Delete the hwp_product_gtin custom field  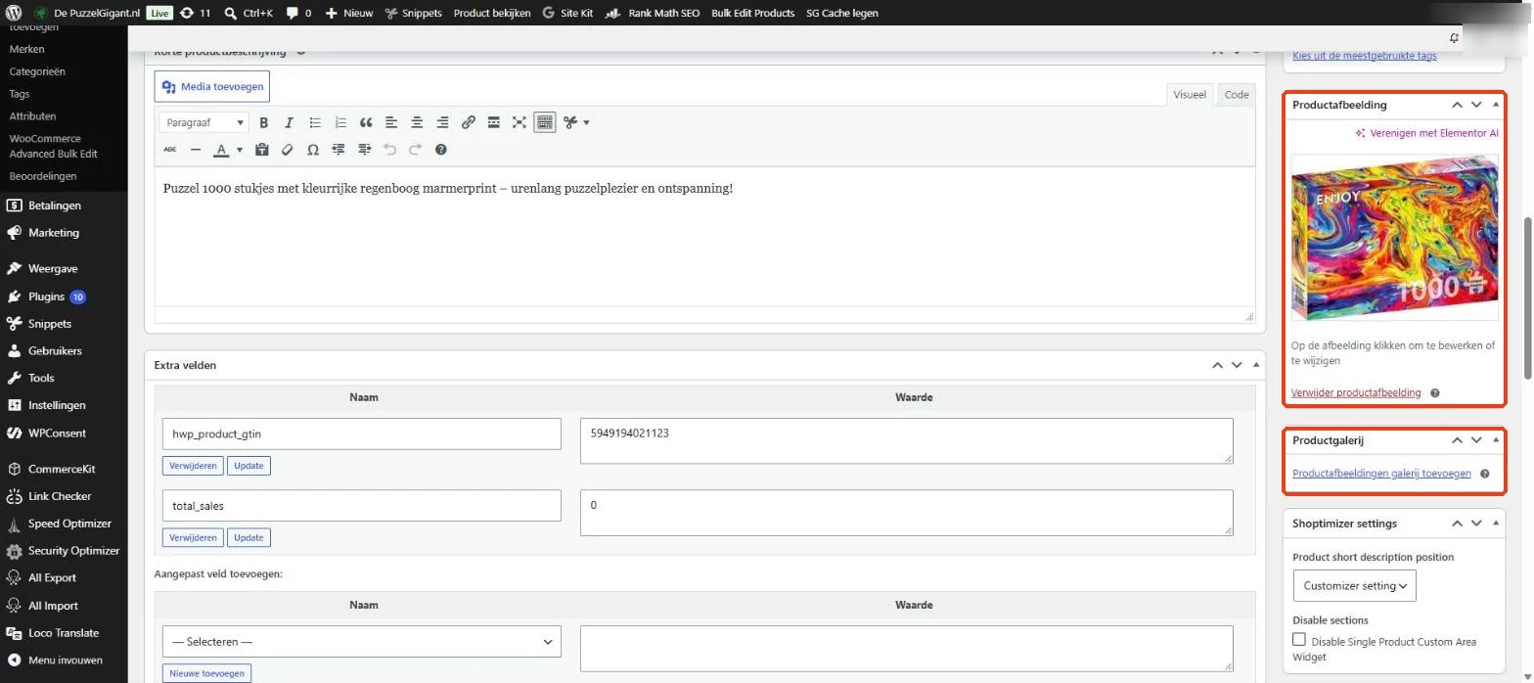tap(193, 466)
